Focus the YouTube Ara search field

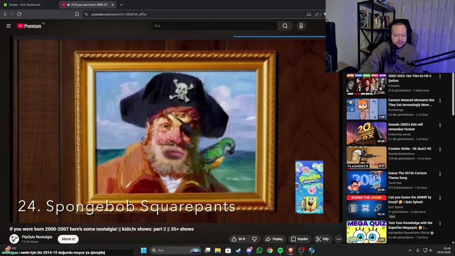click(x=215, y=26)
